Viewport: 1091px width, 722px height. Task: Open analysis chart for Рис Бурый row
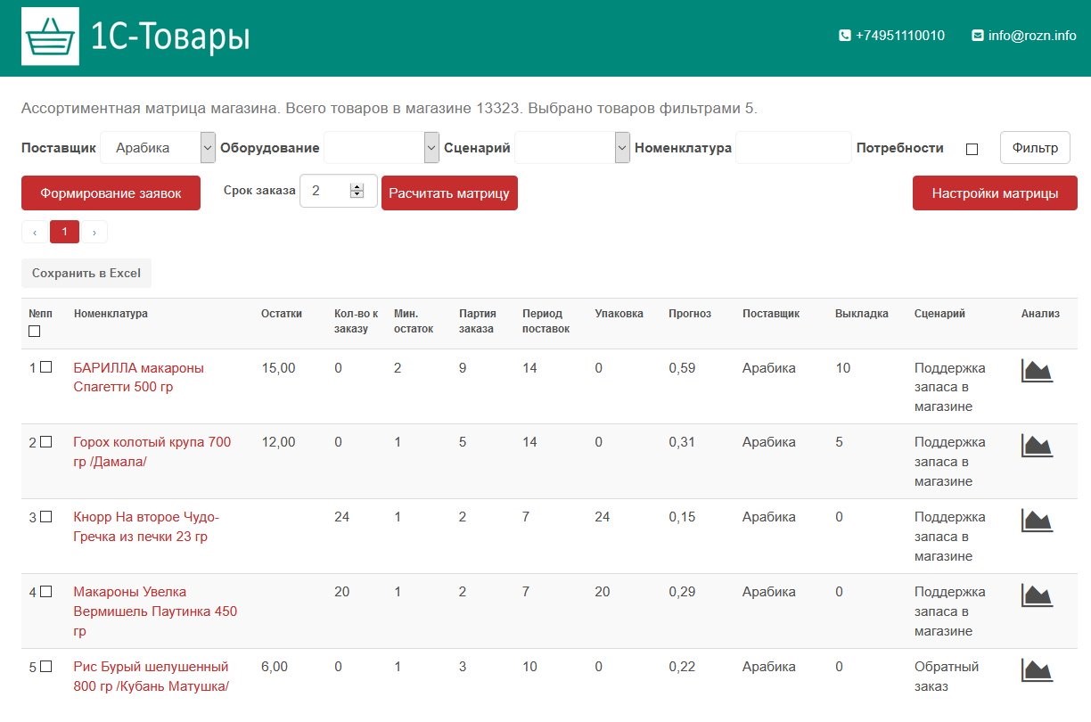click(1037, 669)
